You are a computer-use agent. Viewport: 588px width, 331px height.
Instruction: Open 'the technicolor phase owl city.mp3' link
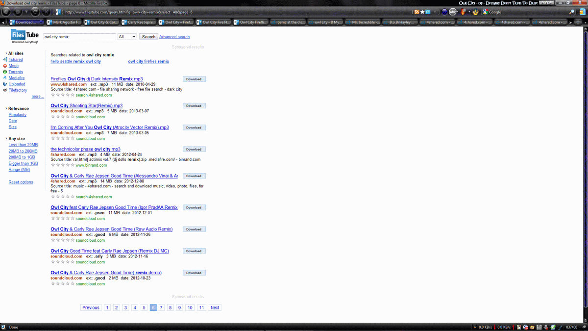(85, 149)
